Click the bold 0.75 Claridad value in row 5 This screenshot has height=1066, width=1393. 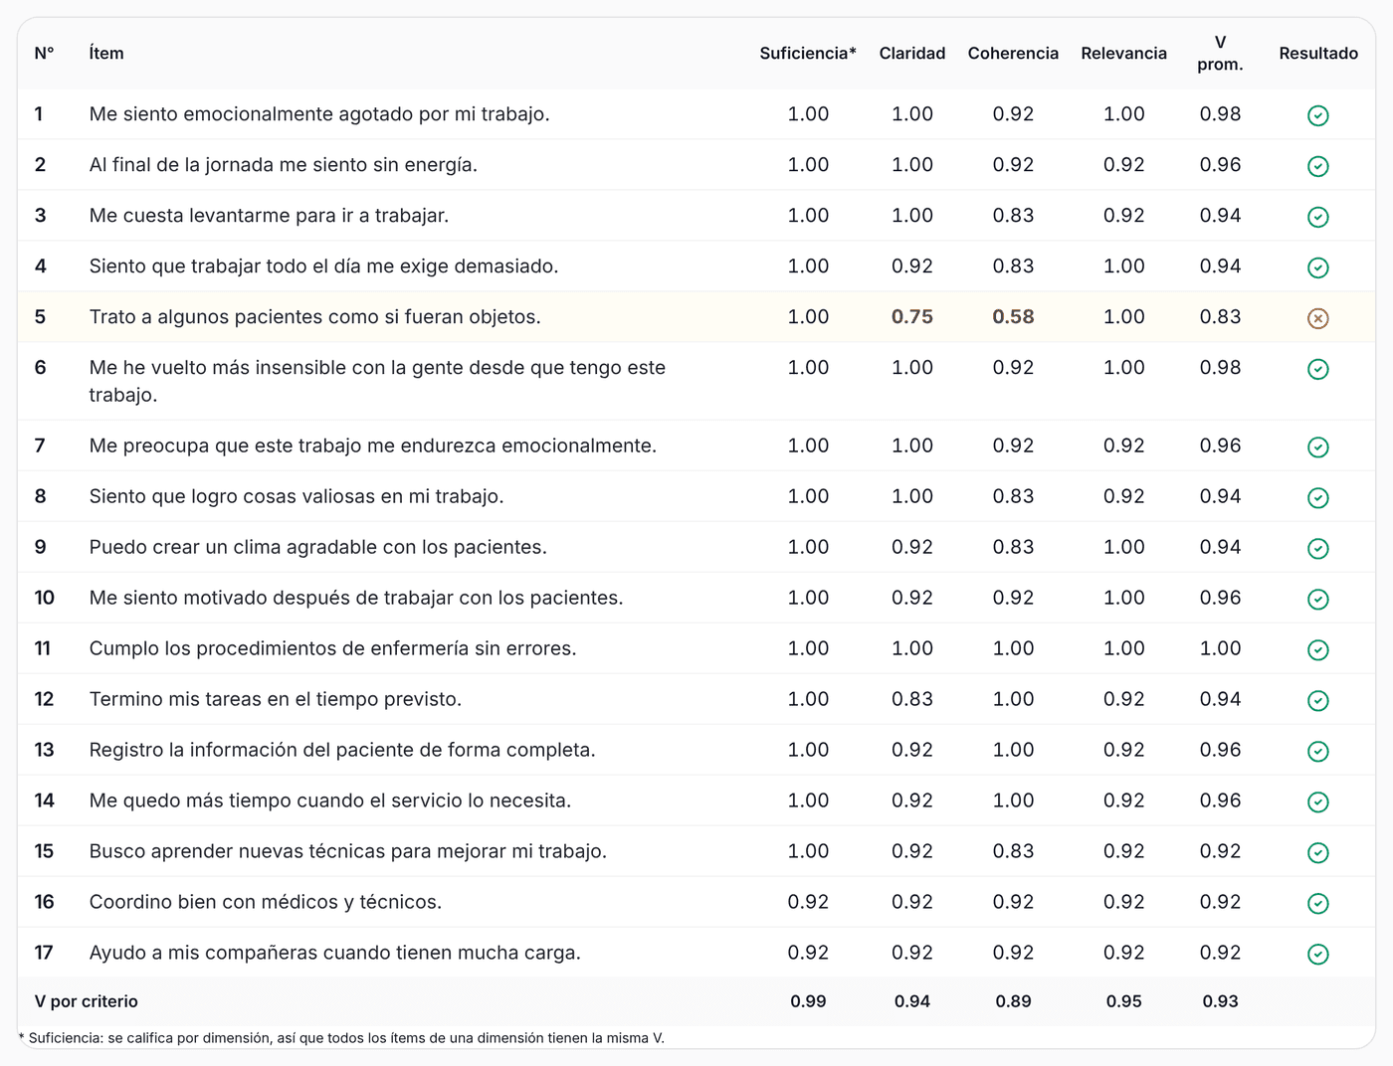pyautogui.click(x=912, y=316)
